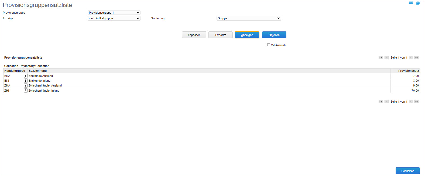The image size is (425, 176).
Task: Click the 7,00 commission rate value
Action: [416, 76]
